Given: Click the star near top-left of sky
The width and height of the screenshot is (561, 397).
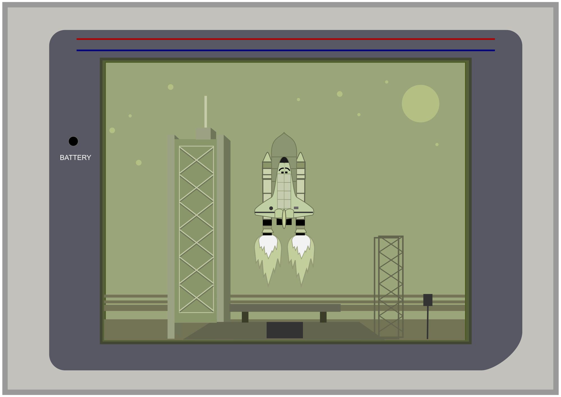Looking at the screenshot, I should point(171,87).
